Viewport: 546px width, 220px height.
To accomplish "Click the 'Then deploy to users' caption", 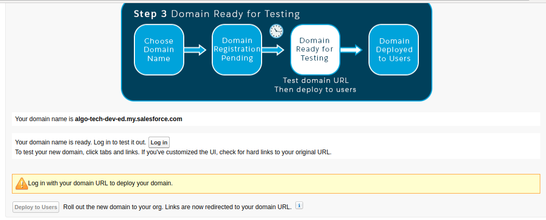I will coord(315,90).
